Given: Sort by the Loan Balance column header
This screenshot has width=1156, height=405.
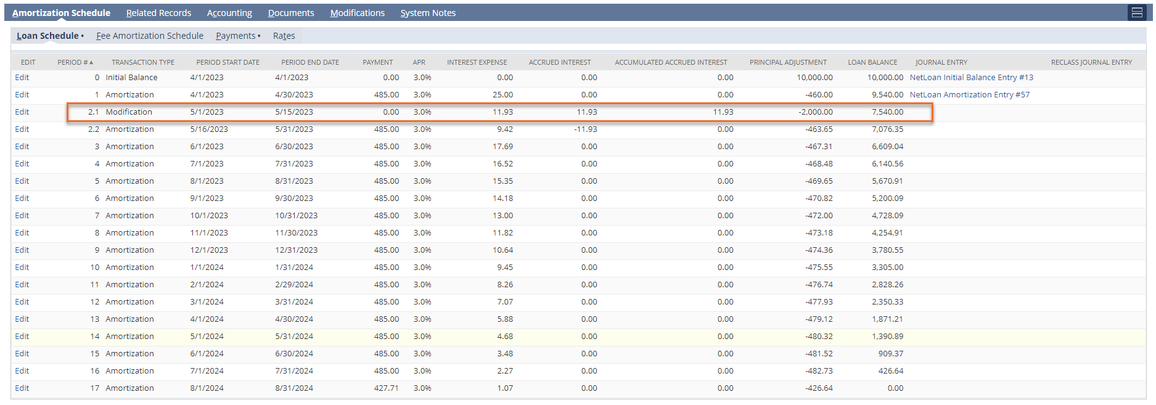Looking at the screenshot, I should pyautogui.click(x=872, y=62).
